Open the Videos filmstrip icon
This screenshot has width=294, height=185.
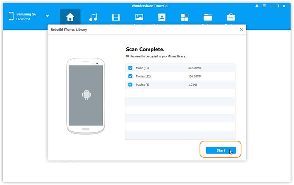tap(116, 17)
